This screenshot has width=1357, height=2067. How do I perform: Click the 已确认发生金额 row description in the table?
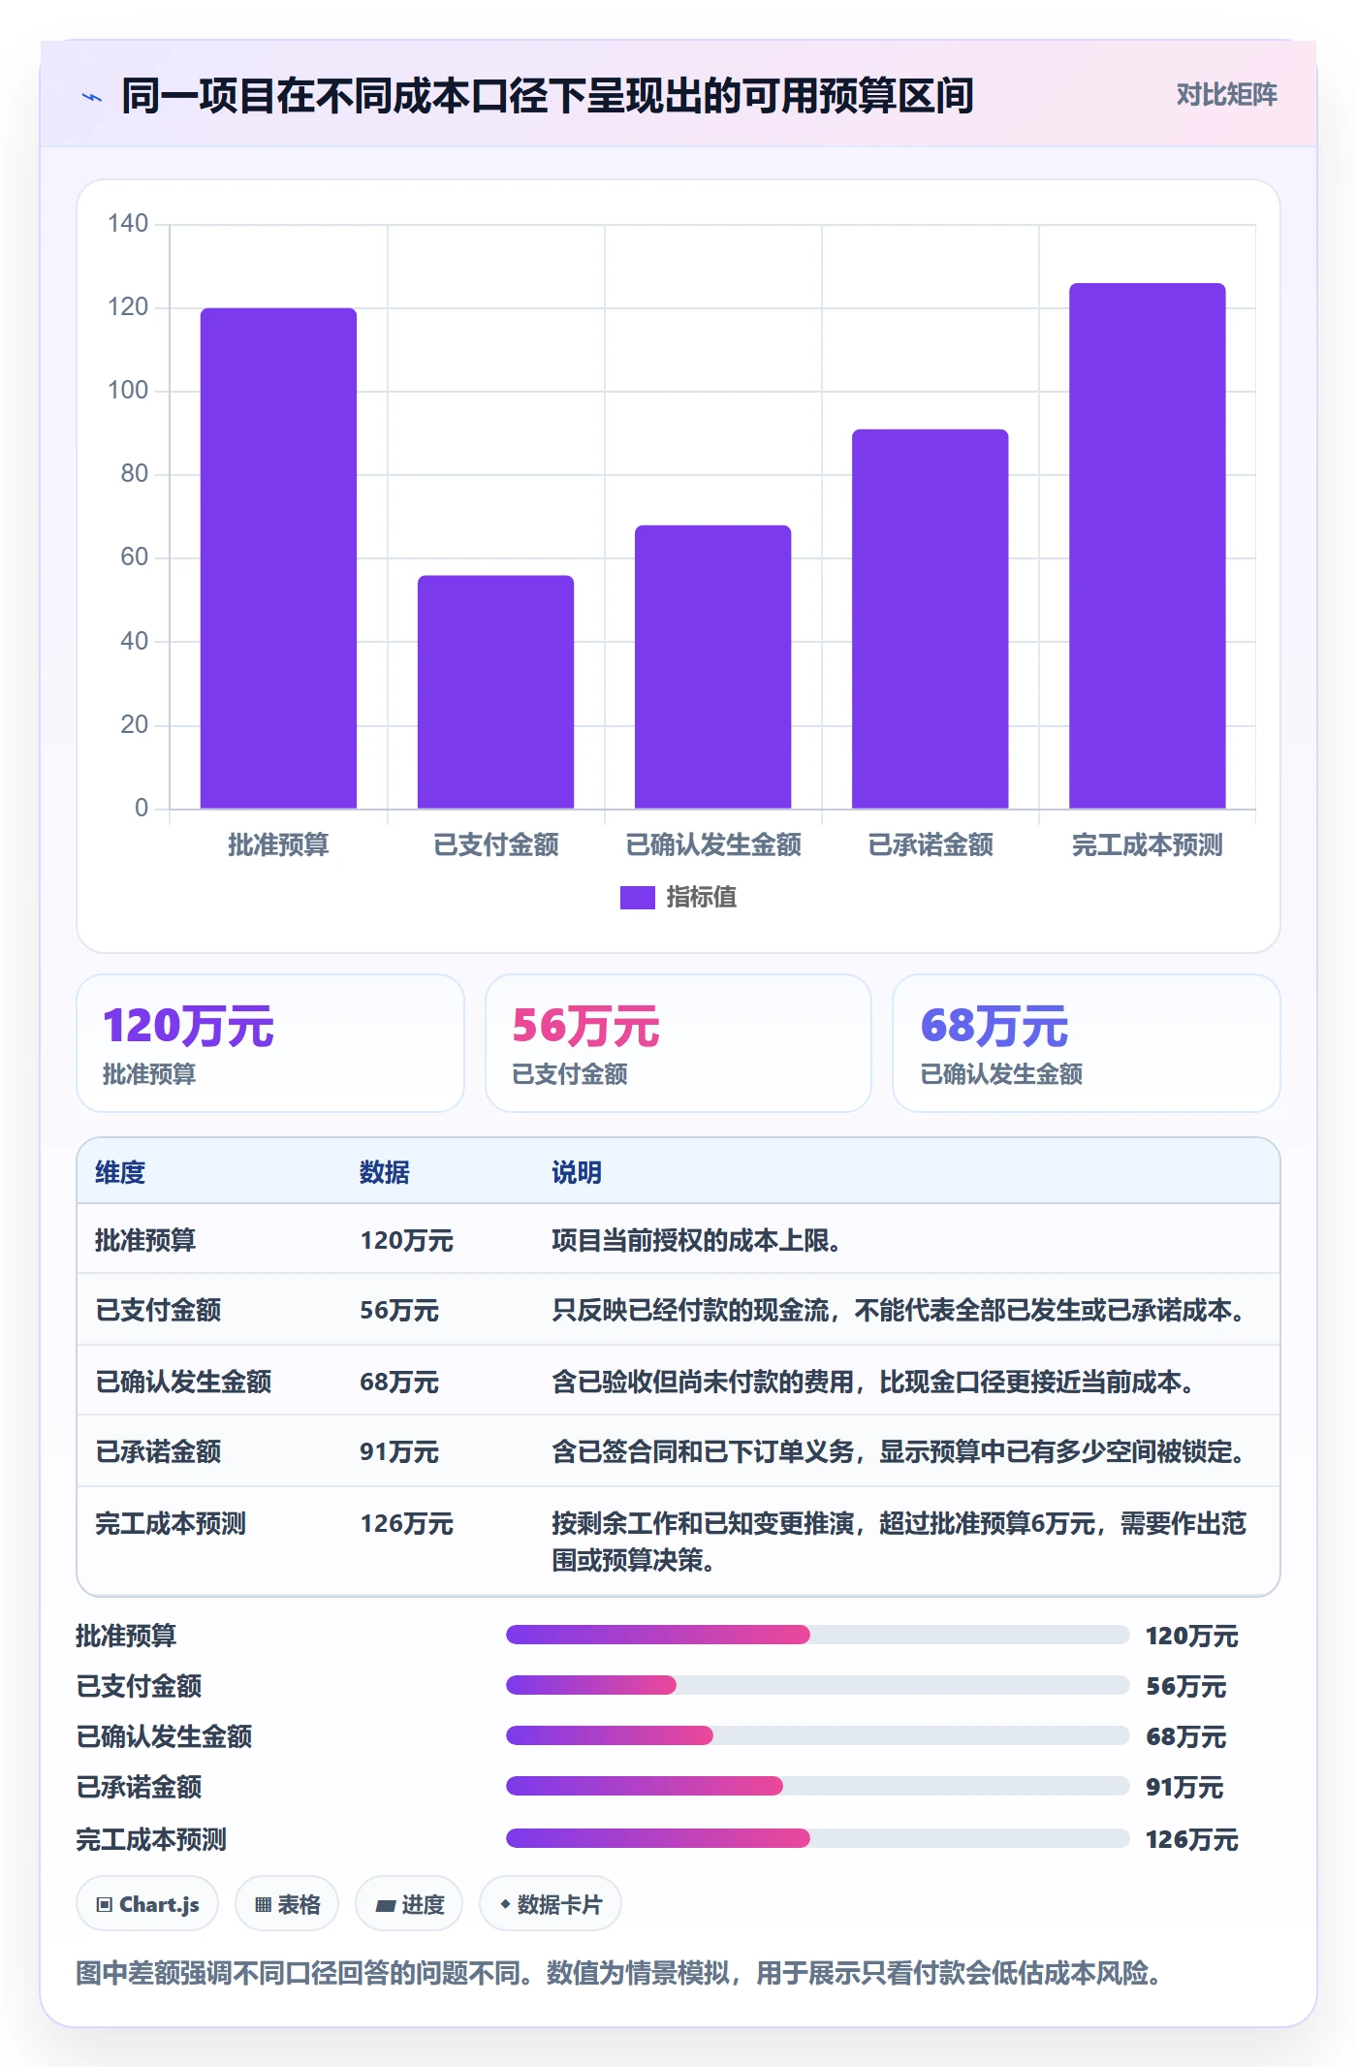(872, 1382)
